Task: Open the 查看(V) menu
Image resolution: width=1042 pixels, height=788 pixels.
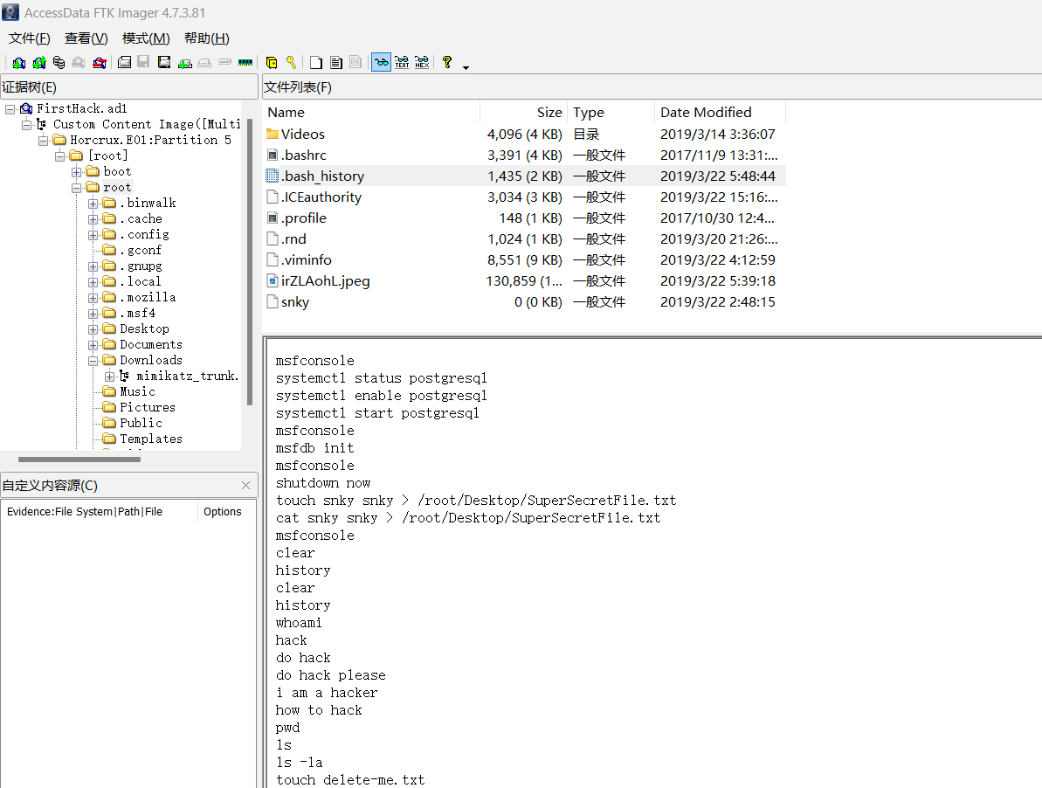Action: tap(86, 38)
